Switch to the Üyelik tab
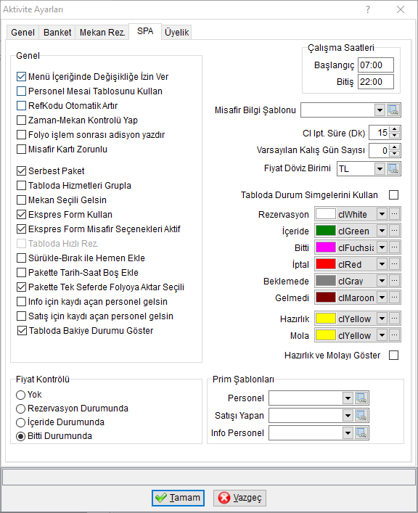This screenshot has height=513, width=418. 177,33
